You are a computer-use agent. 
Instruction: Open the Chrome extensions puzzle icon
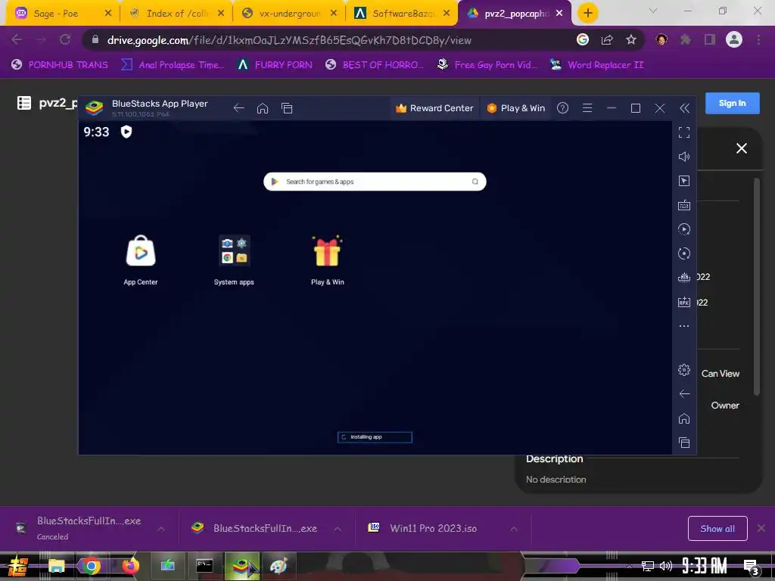(686, 39)
